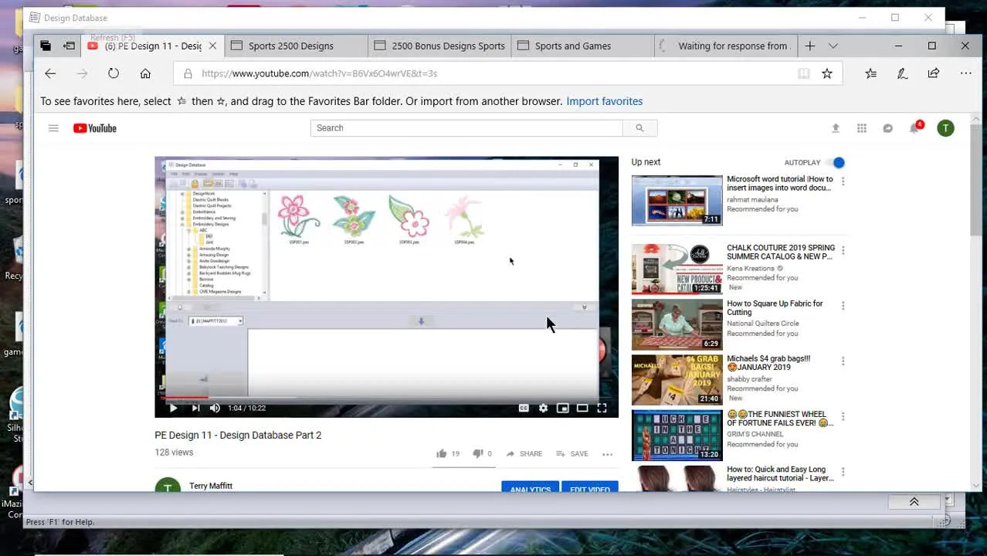Image resolution: width=987 pixels, height=556 pixels.
Task: Open the Add notes pen icon
Action: tap(902, 73)
